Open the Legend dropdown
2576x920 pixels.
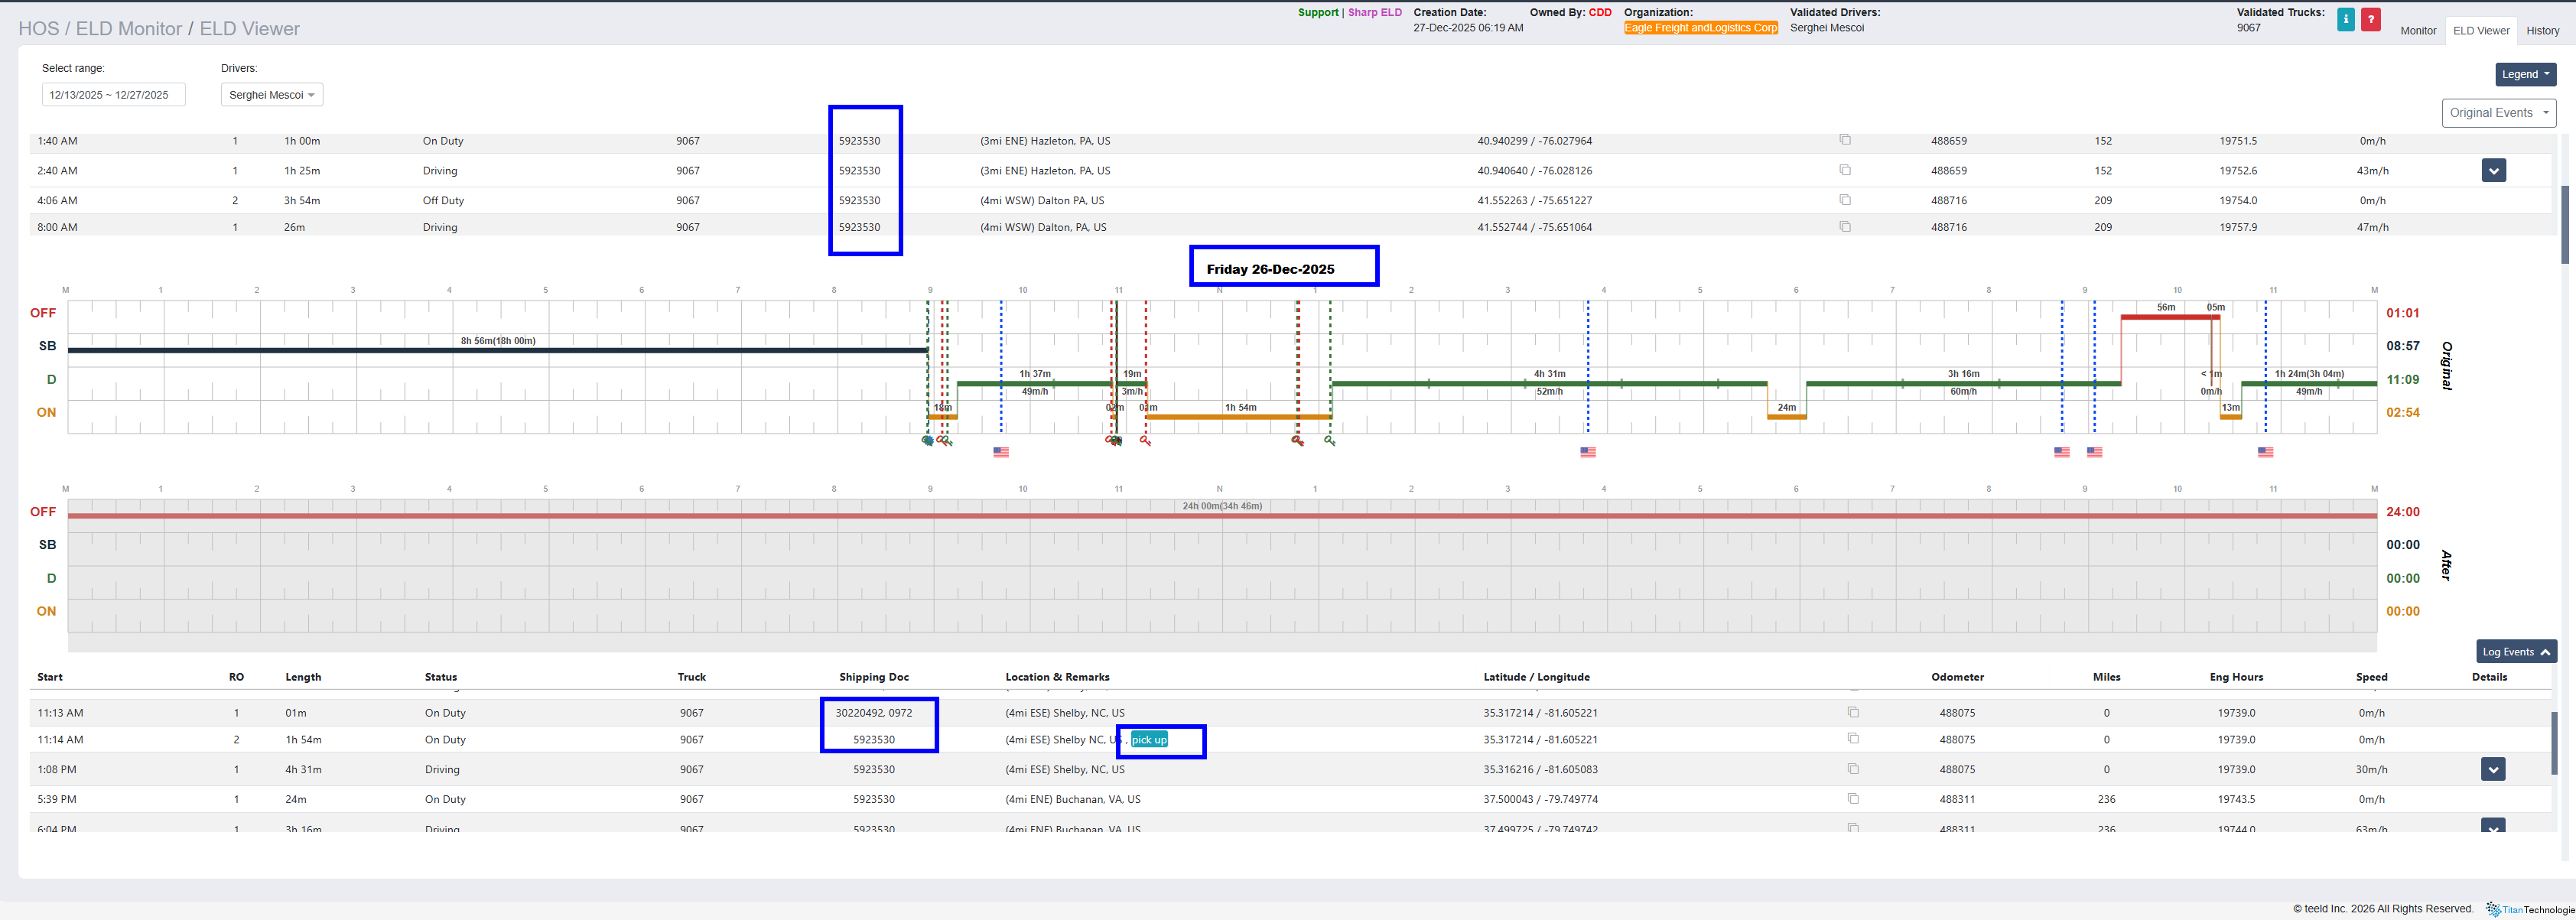2525,74
